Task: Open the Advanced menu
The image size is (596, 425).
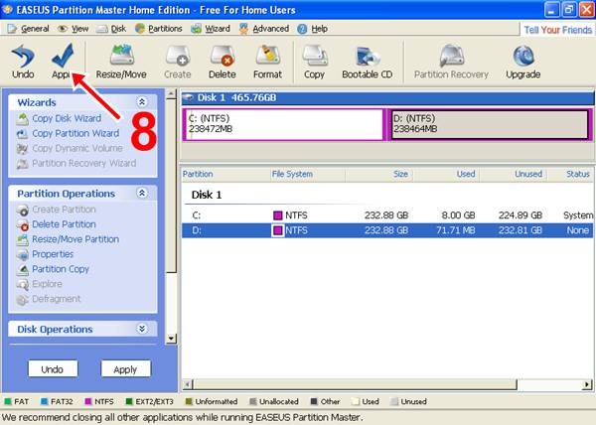Action: tap(264, 29)
